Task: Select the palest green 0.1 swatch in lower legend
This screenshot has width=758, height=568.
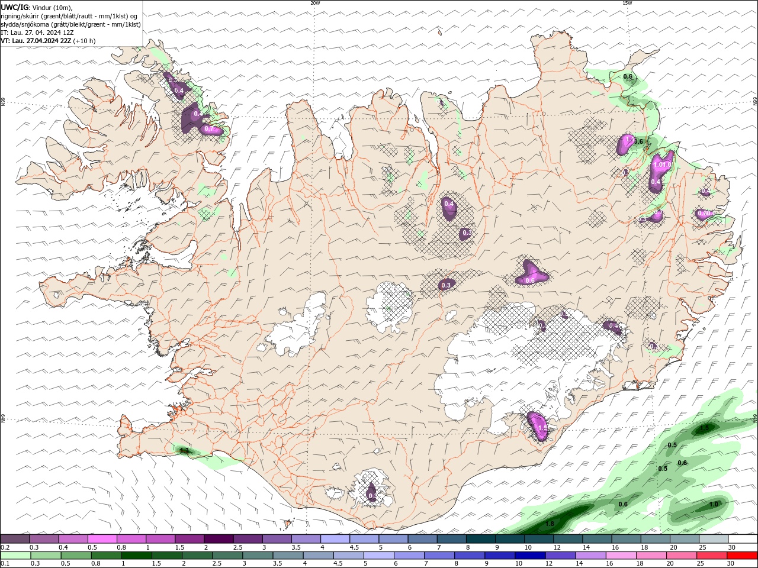Action: [15, 556]
